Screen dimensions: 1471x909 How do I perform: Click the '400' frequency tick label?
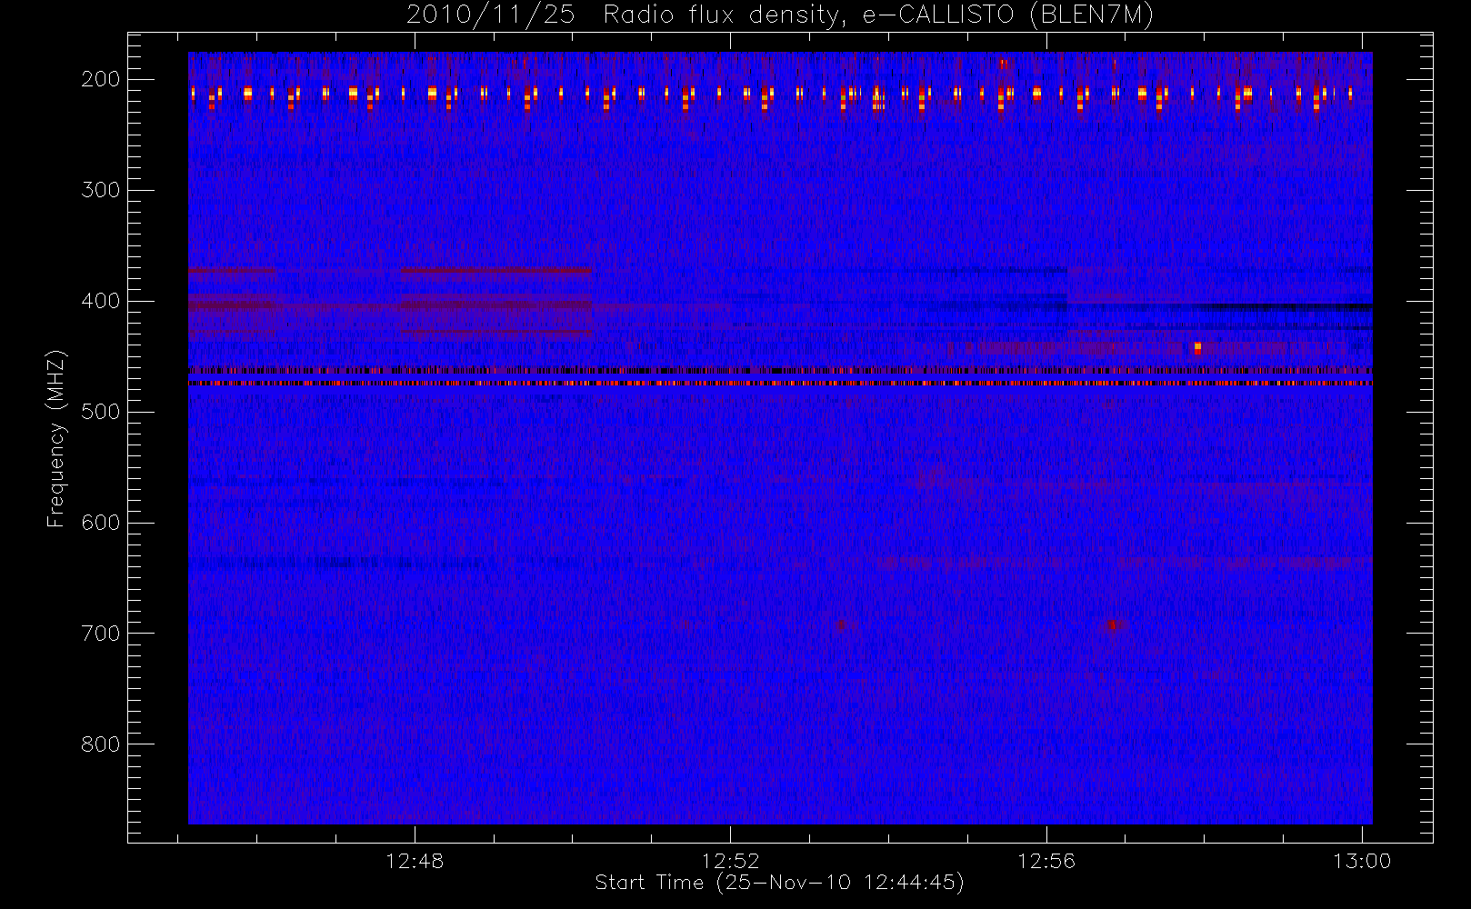(101, 301)
